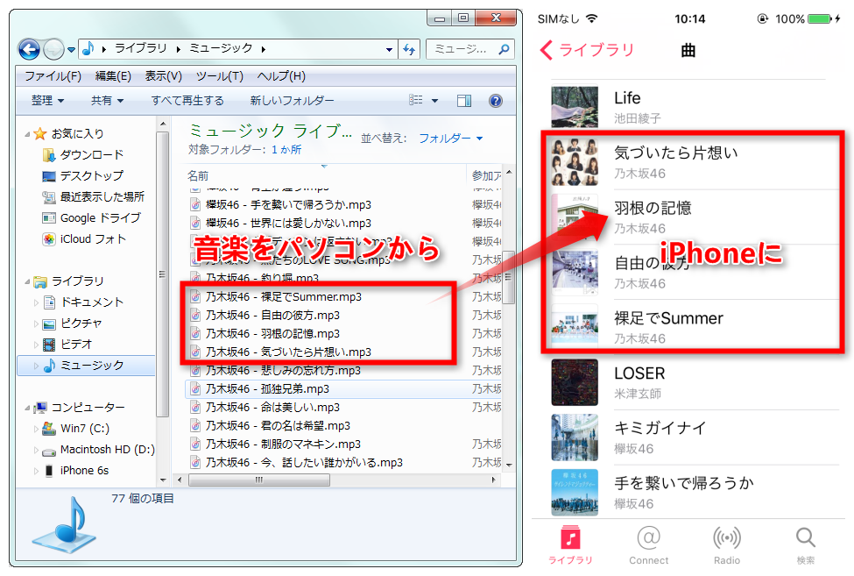Open the address bar history dropdown

[389, 50]
